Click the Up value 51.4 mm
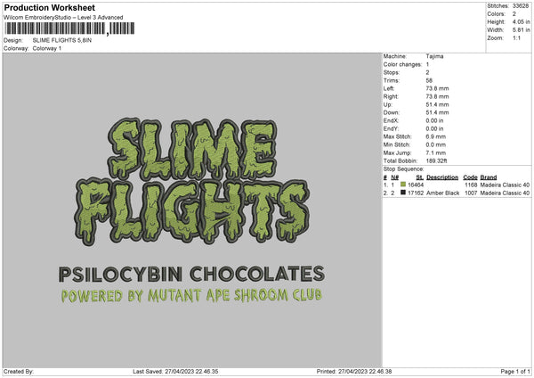This screenshot has height=378, width=534. pyautogui.click(x=437, y=104)
